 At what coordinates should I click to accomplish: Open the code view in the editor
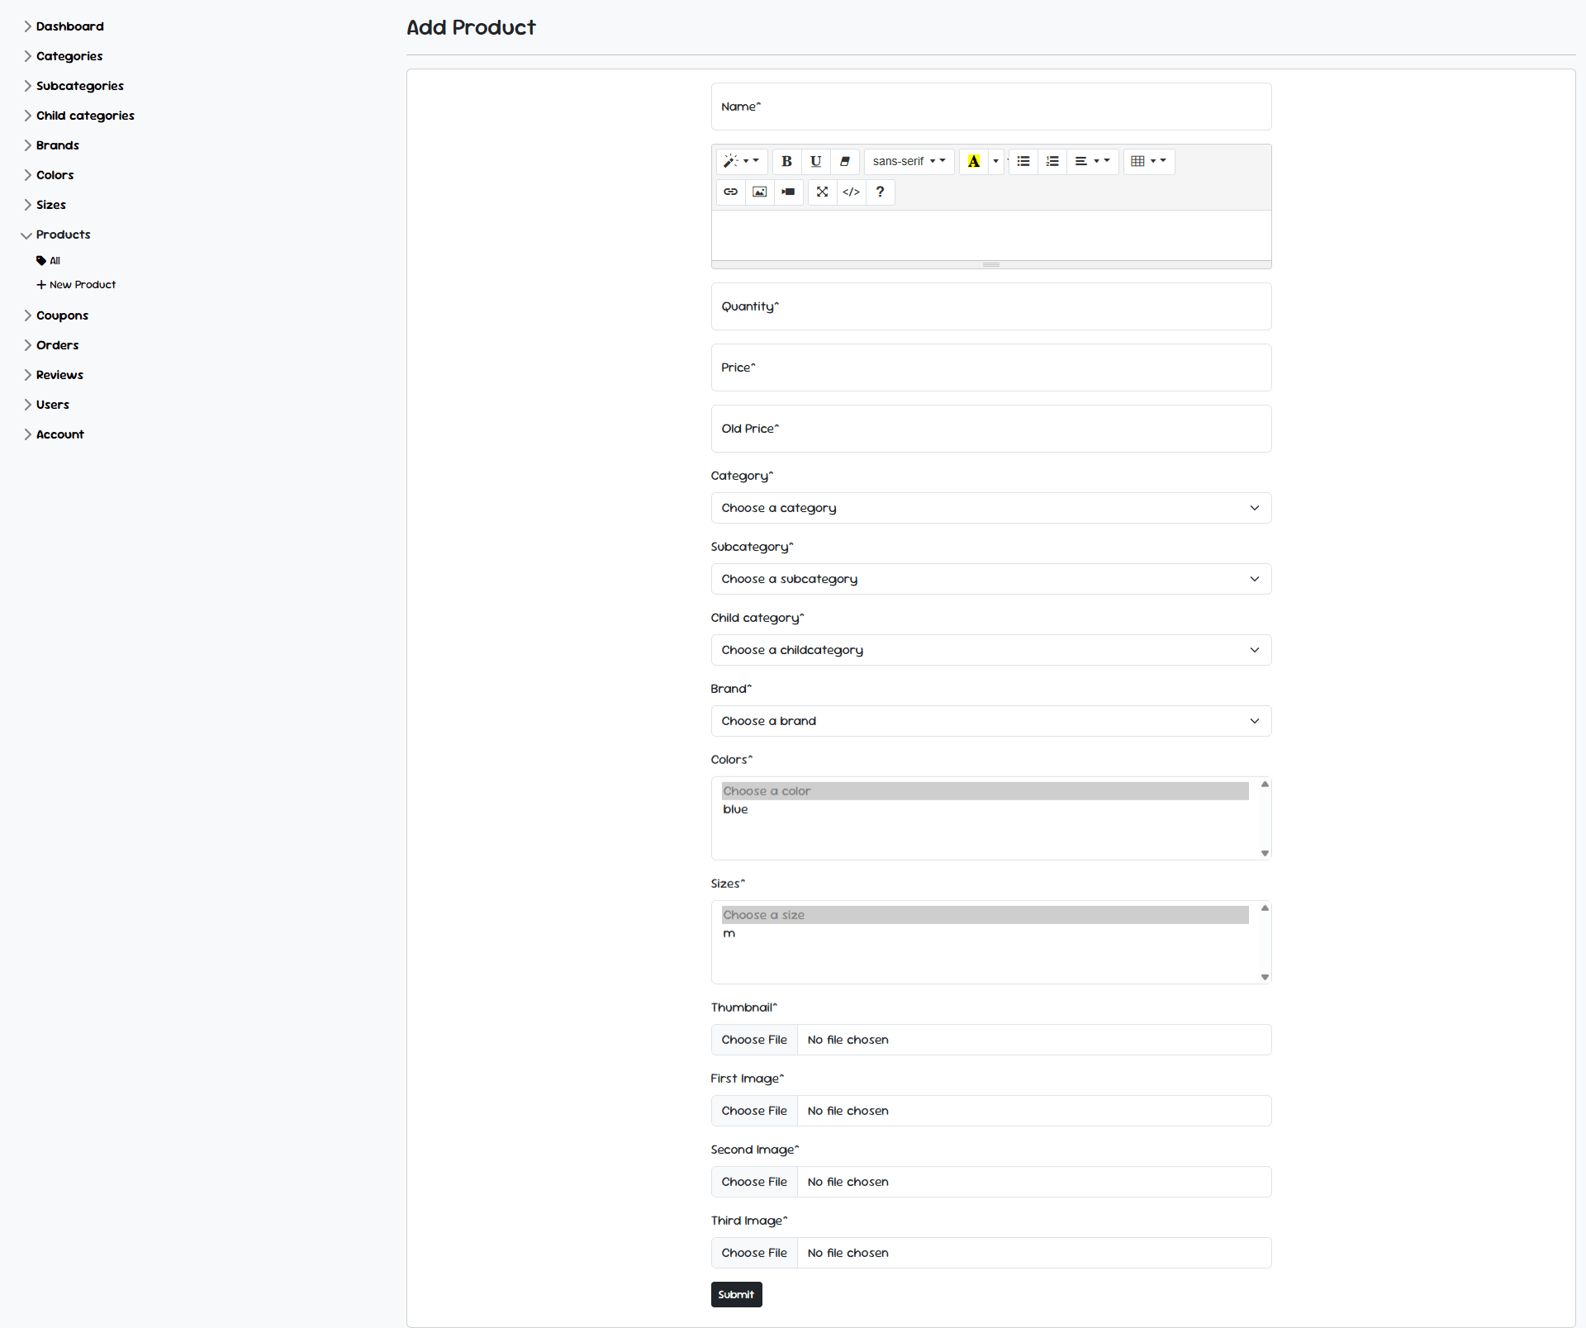point(851,192)
